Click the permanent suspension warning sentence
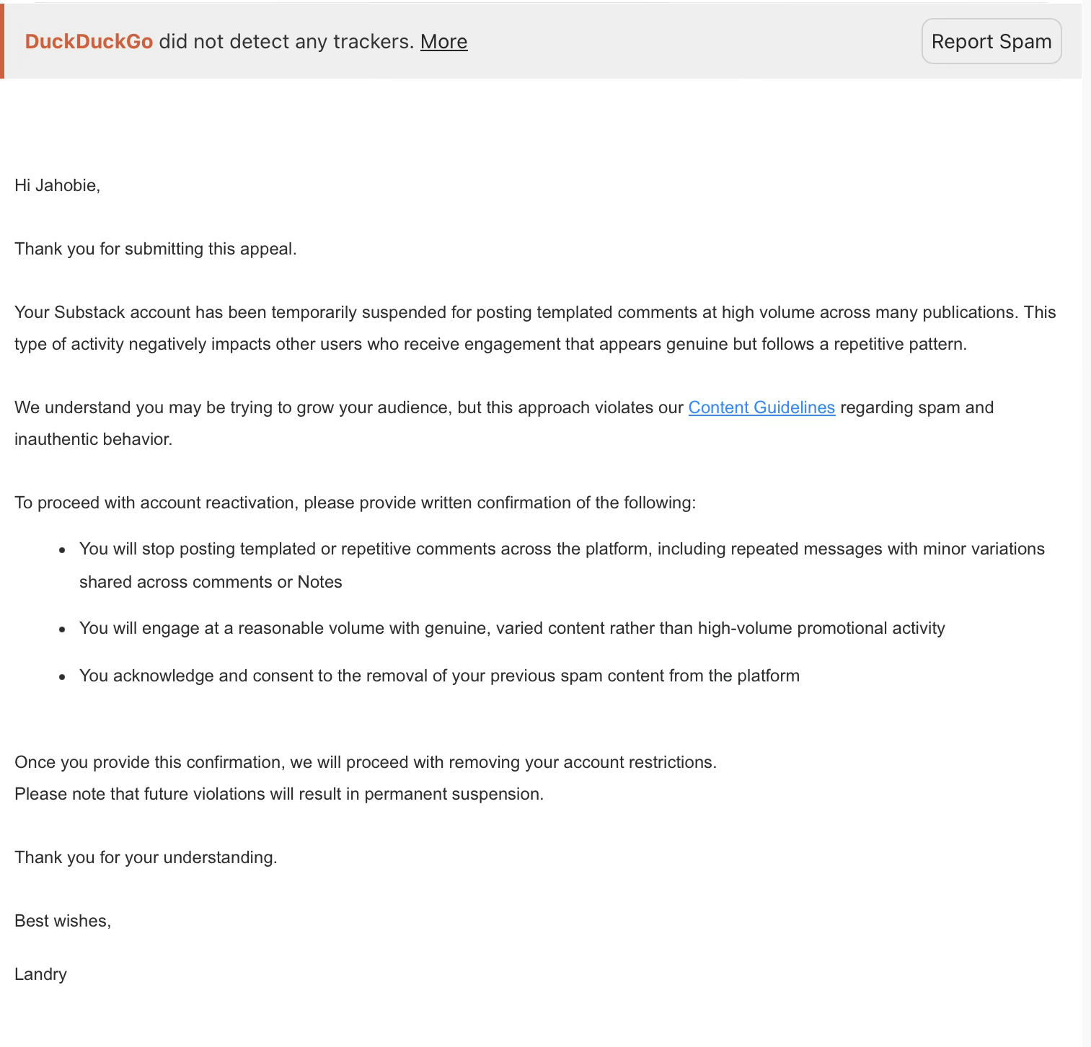The image size is (1091, 1047). pyautogui.click(x=278, y=794)
